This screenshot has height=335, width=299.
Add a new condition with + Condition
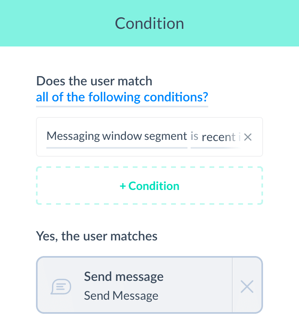[149, 186]
